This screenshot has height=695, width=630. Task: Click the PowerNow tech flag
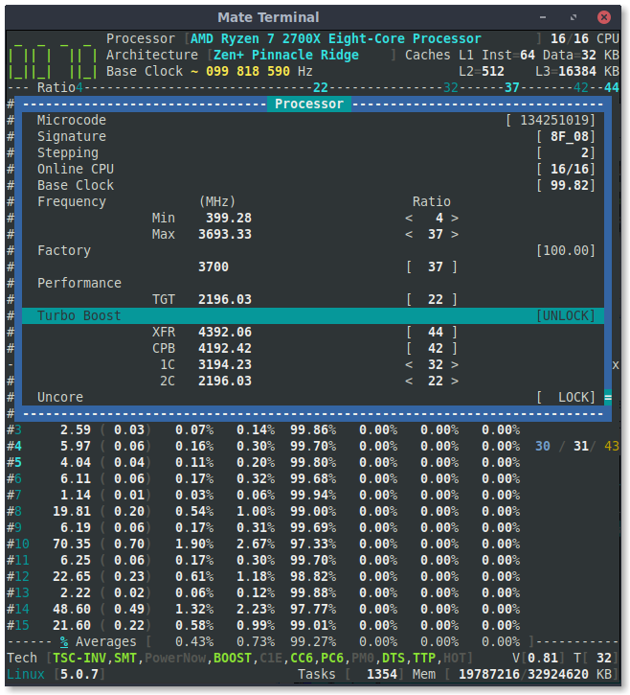pos(175,658)
